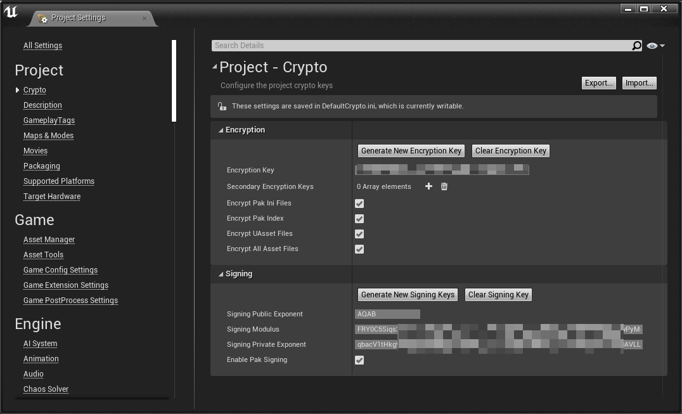Click the search magnifier icon
Image resolution: width=682 pixels, height=414 pixels.
pyautogui.click(x=636, y=46)
